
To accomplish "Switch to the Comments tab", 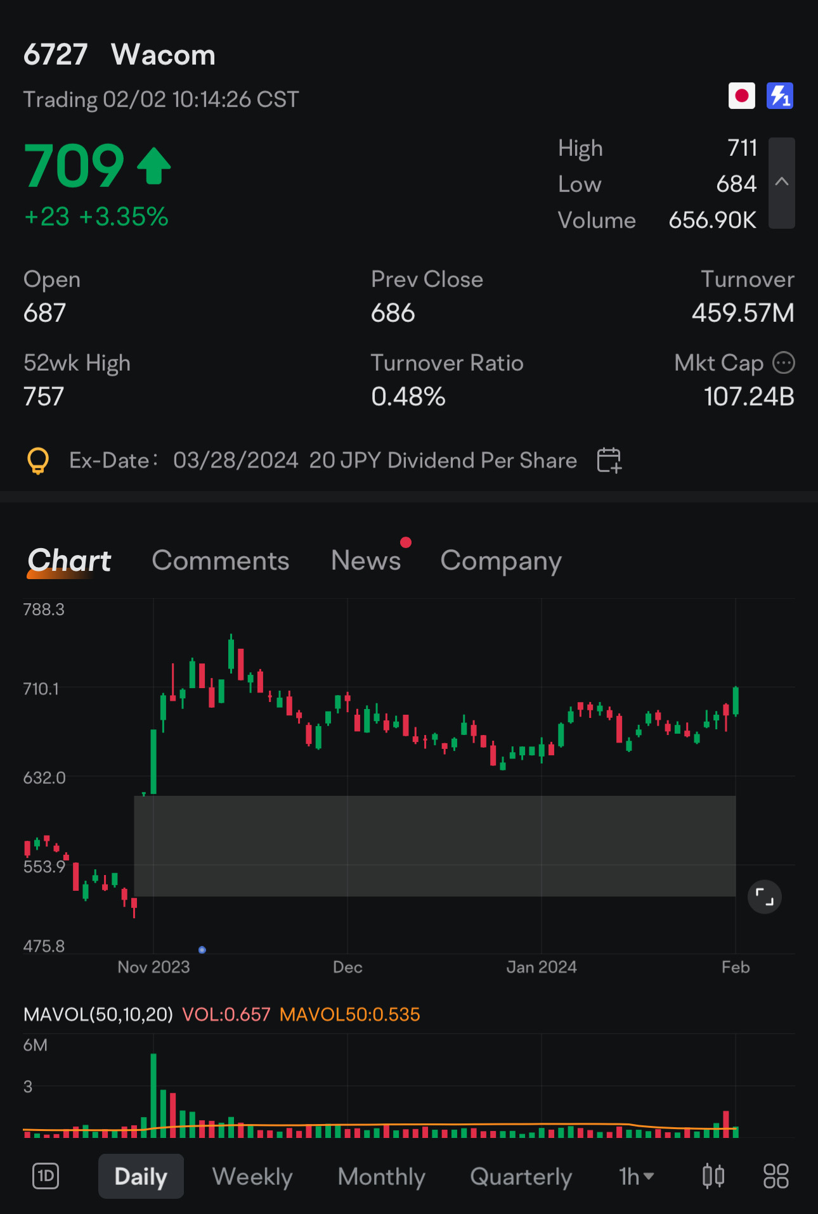I will [x=221, y=561].
